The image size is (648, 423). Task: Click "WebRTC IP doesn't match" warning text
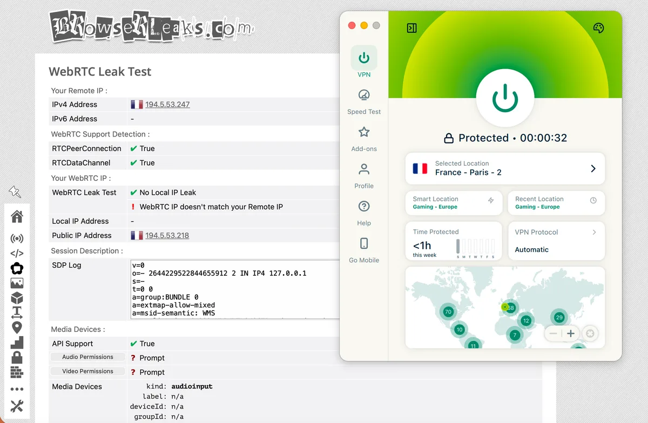pyautogui.click(x=211, y=207)
